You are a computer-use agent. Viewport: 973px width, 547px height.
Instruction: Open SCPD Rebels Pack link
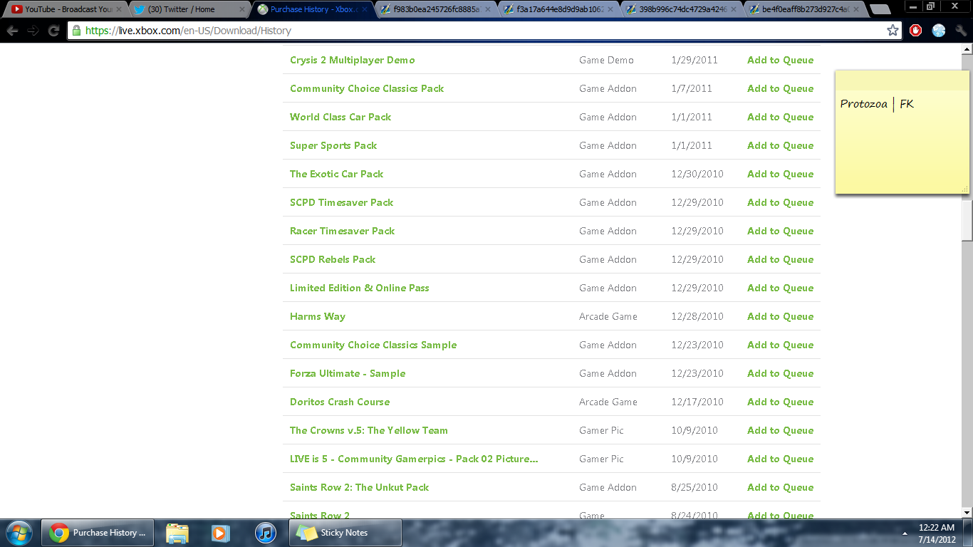click(333, 259)
